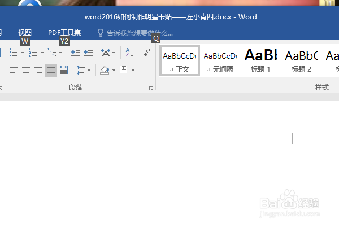Toggle justified alignment

tap(51, 70)
